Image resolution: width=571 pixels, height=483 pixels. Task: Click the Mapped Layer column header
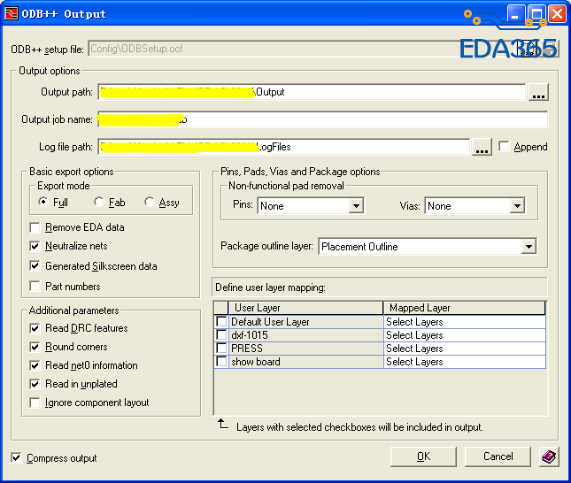click(464, 308)
